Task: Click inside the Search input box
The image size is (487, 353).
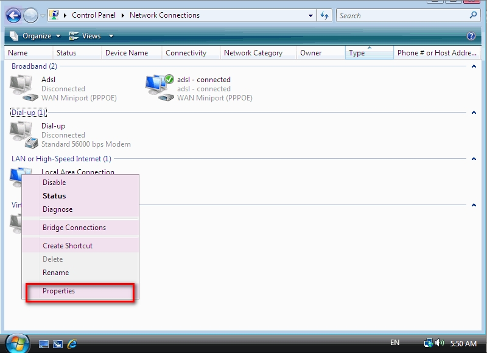Action: (x=402, y=15)
